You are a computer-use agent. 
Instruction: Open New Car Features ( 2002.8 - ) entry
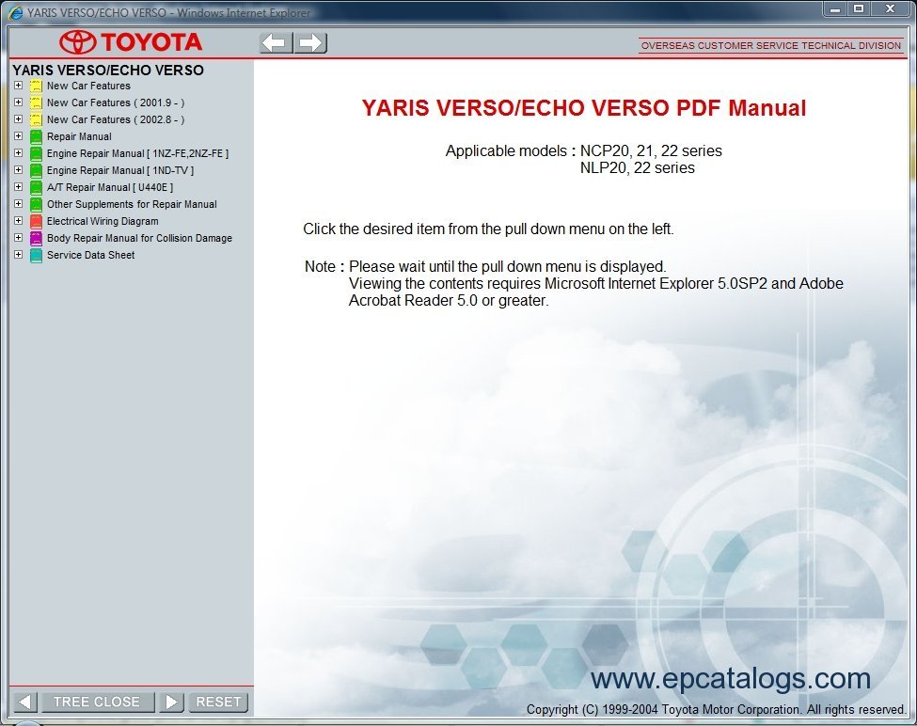116,119
